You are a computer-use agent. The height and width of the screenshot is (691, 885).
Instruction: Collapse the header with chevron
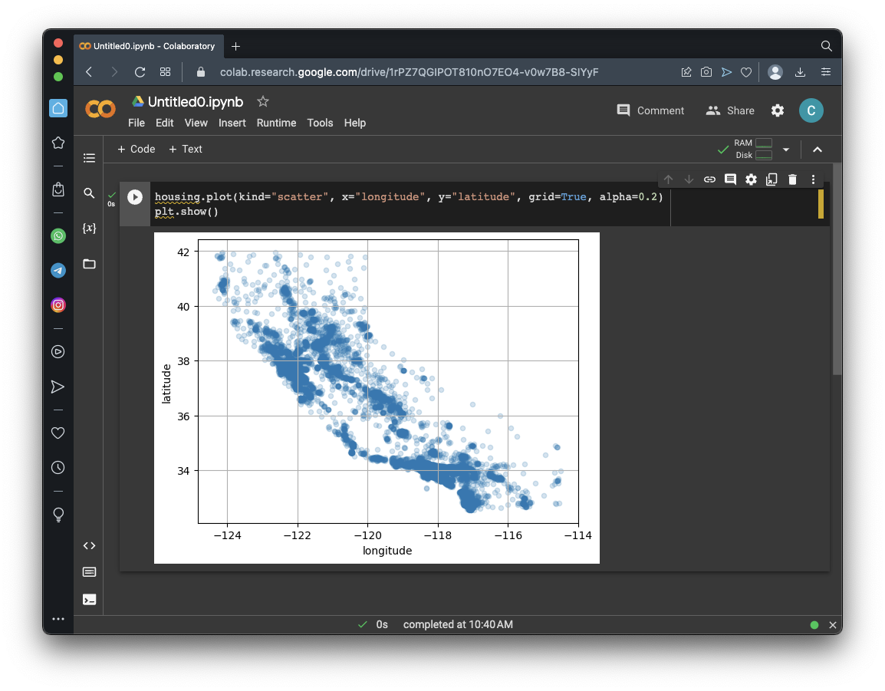(x=818, y=150)
